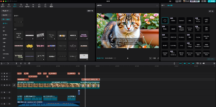Viewport: 216px width, 107px height.
Task: Toggle auto snapping in timeline toolbar
Action: tap(185, 63)
